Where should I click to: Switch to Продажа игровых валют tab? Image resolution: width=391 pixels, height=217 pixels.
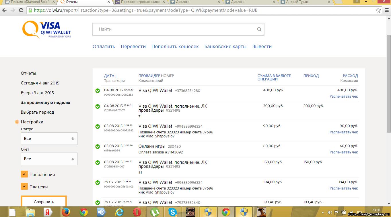coord(139,2)
